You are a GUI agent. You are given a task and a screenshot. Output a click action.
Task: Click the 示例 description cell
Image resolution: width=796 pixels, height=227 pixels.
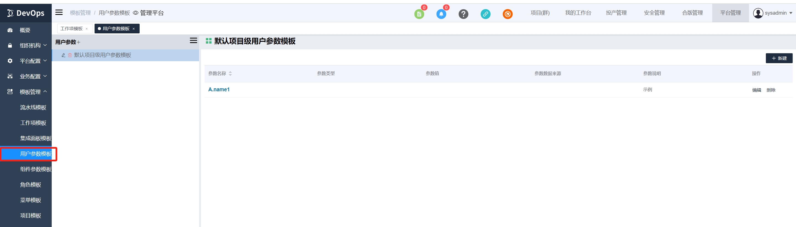tap(647, 89)
